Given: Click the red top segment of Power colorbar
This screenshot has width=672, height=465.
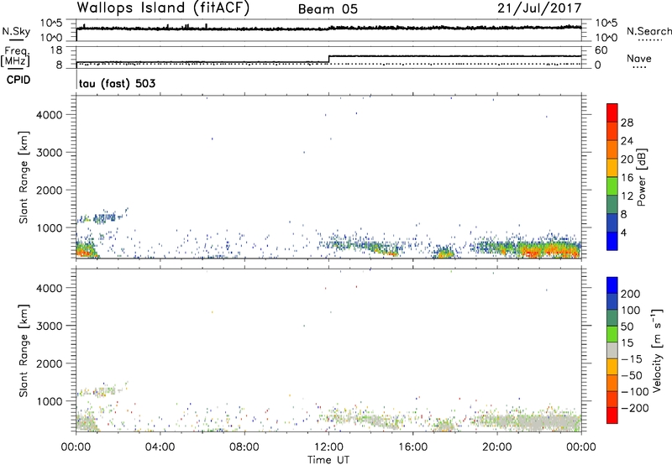Looking at the screenshot, I should (x=612, y=113).
